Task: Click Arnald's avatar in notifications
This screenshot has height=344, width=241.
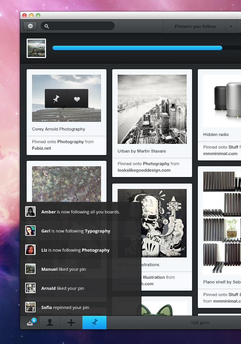Action: pyautogui.click(x=31, y=288)
